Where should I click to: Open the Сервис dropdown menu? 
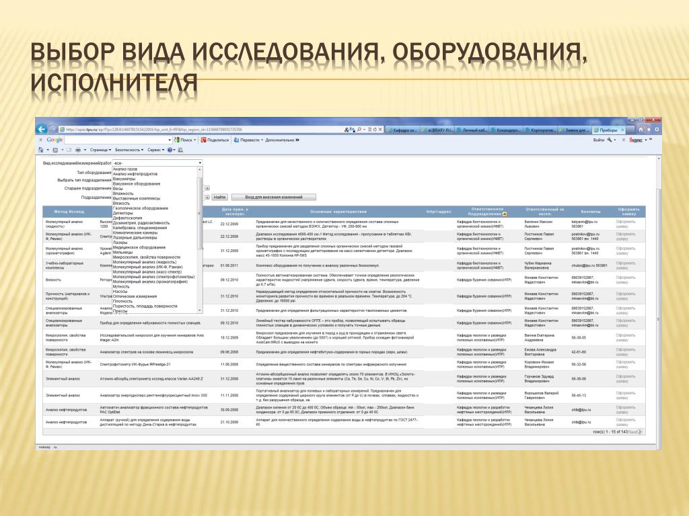[x=156, y=150]
